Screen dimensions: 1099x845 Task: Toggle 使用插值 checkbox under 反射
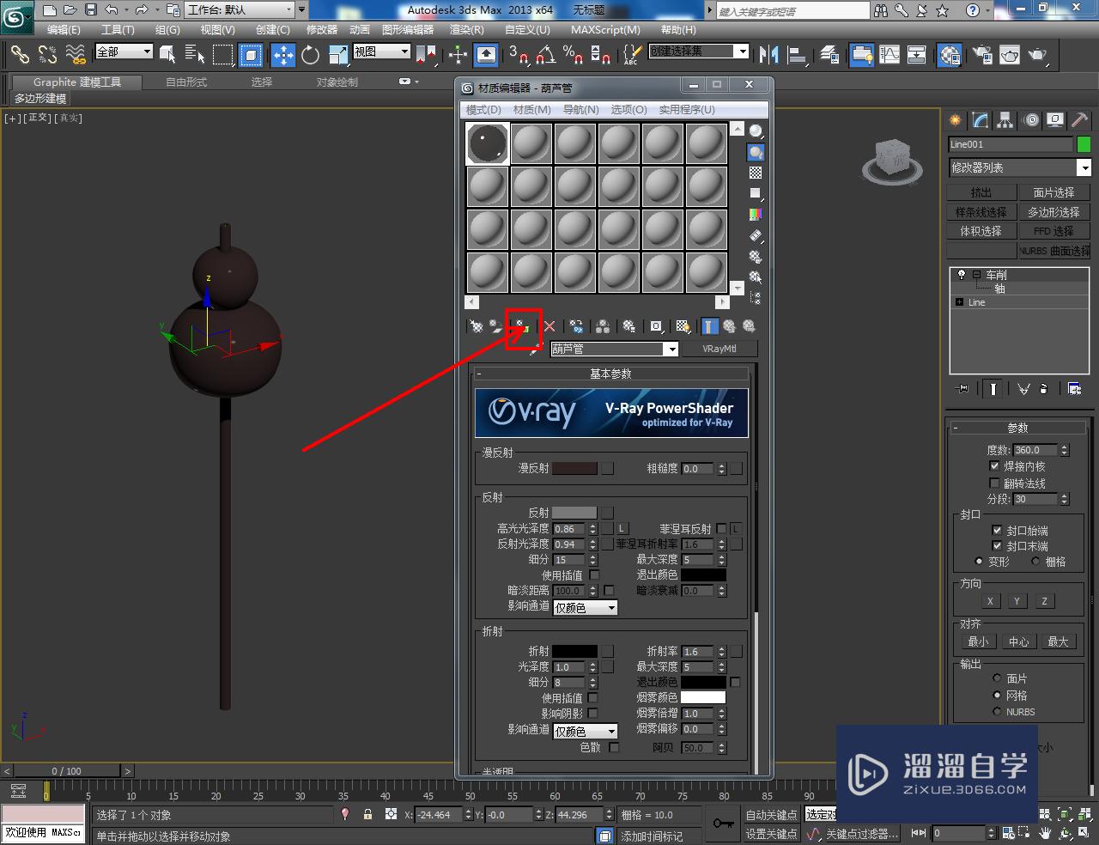(594, 574)
